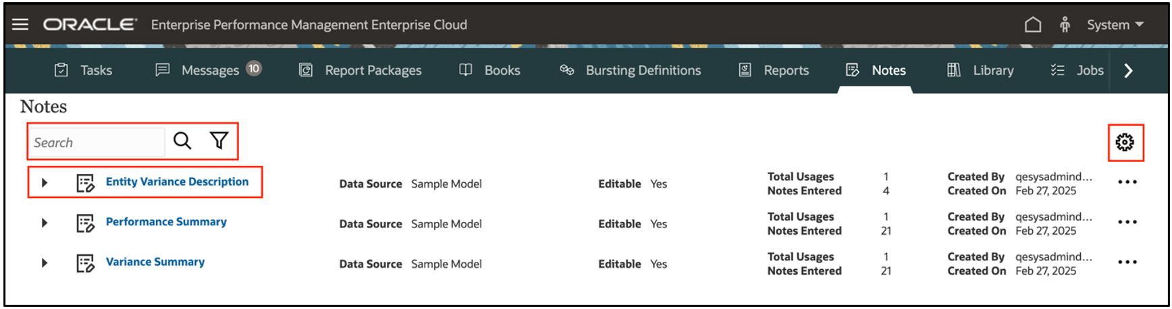Open the Entity Variance Description note link
The width and height of the screenshot is (1172, 309).
pyautogui.click(x=177, y=181)
